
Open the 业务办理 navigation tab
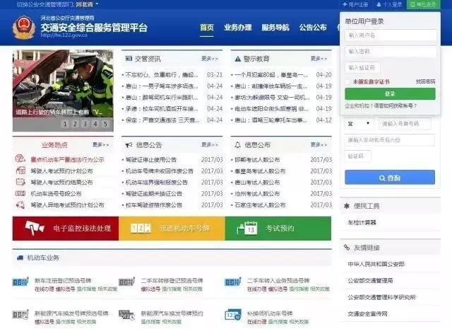click(238, 28)
